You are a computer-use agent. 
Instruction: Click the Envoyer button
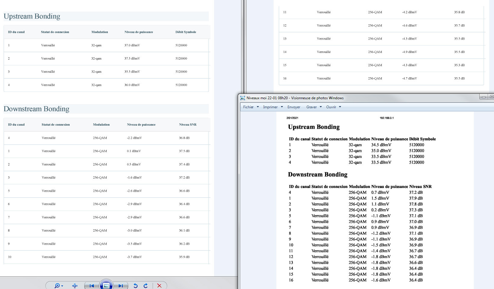tap(294, 107)
